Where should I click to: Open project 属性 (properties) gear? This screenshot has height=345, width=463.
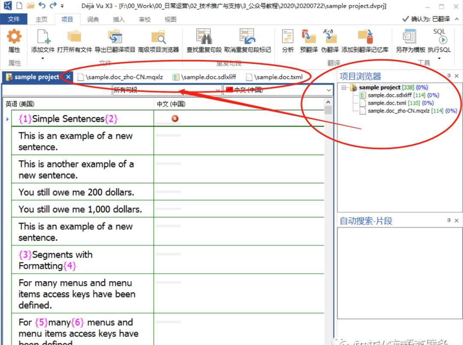[x=14, y=36]
